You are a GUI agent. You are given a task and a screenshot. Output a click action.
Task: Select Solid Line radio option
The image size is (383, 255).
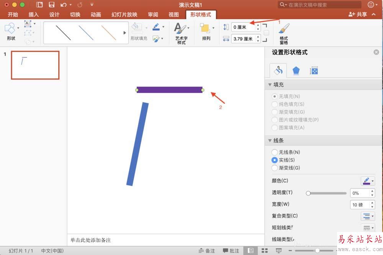point(275,160)
